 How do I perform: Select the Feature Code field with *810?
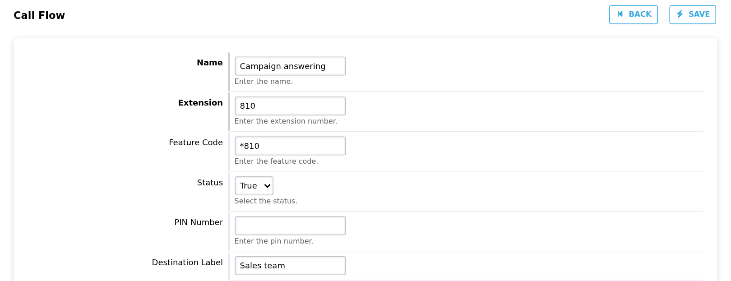click(x=290, y=146)
